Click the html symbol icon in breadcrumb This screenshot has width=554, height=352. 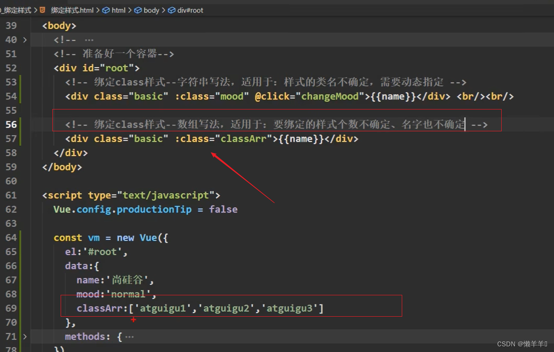coord(106,10)
